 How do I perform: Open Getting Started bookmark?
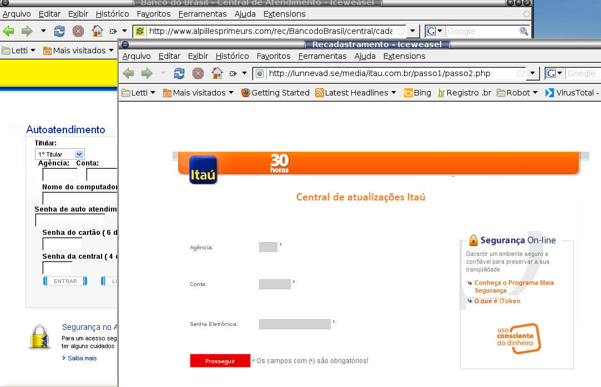[x=275, y=93]
